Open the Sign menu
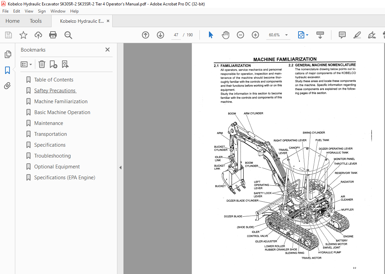This screenshot has width=385, height=274. [x=42, y=11]
